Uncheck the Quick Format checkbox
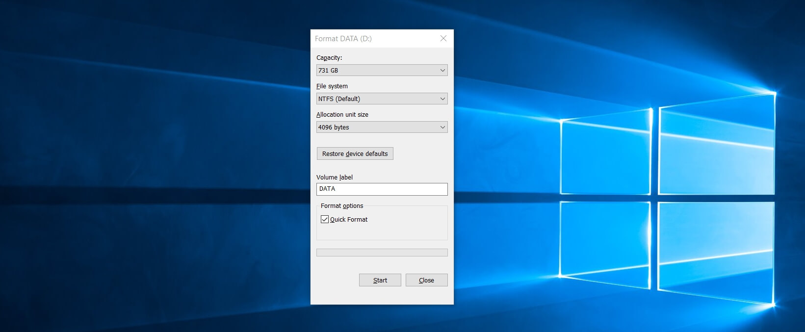Viewport: 805px width, 332px height. coord(325,219)
